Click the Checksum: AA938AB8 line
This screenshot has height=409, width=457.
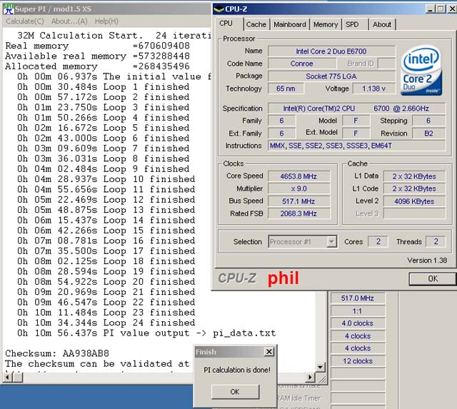[57, 353]
